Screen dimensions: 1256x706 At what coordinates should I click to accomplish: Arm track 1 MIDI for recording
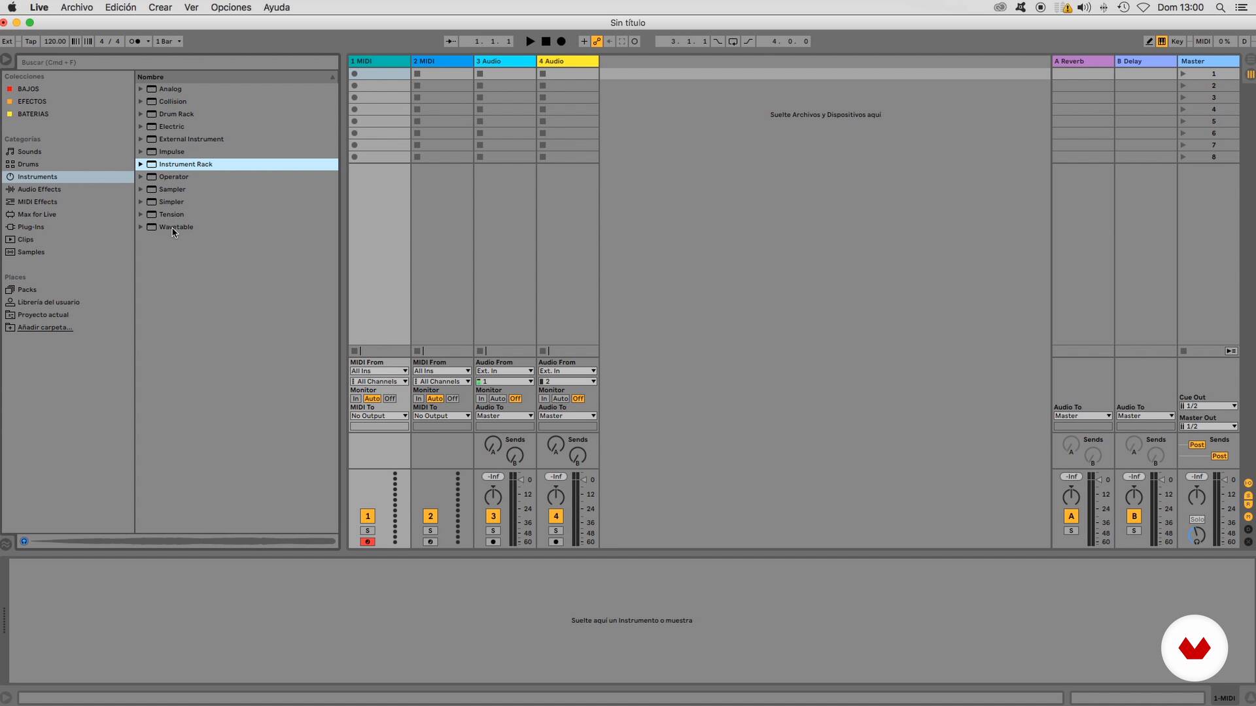368,542
